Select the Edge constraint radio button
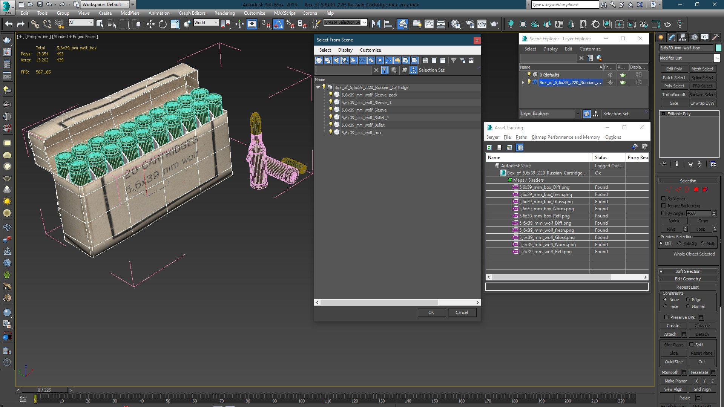724x407 pixels. 688,300
